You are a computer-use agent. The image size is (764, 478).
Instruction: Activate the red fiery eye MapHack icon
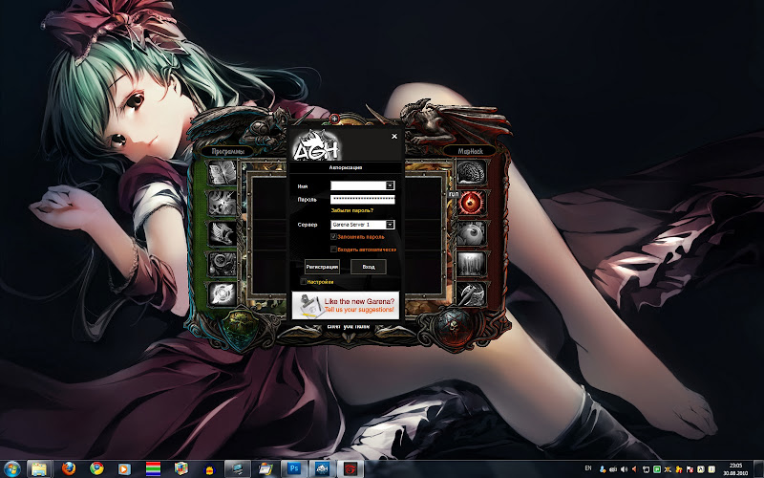coord(471,203)
